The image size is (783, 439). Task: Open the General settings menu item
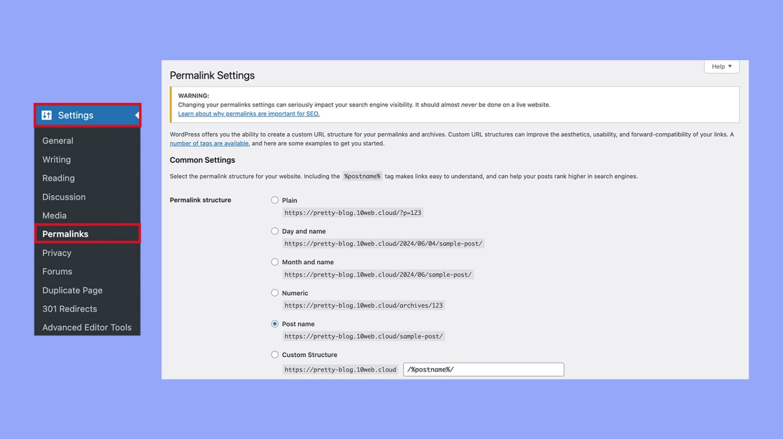[x=58, y=140]
